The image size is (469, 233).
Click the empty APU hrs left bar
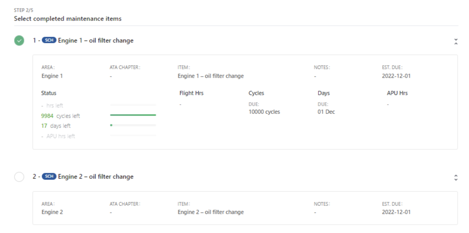[x=133, y=135]
